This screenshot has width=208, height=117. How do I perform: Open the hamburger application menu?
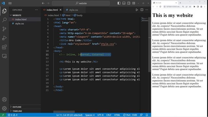coord(10,3)
